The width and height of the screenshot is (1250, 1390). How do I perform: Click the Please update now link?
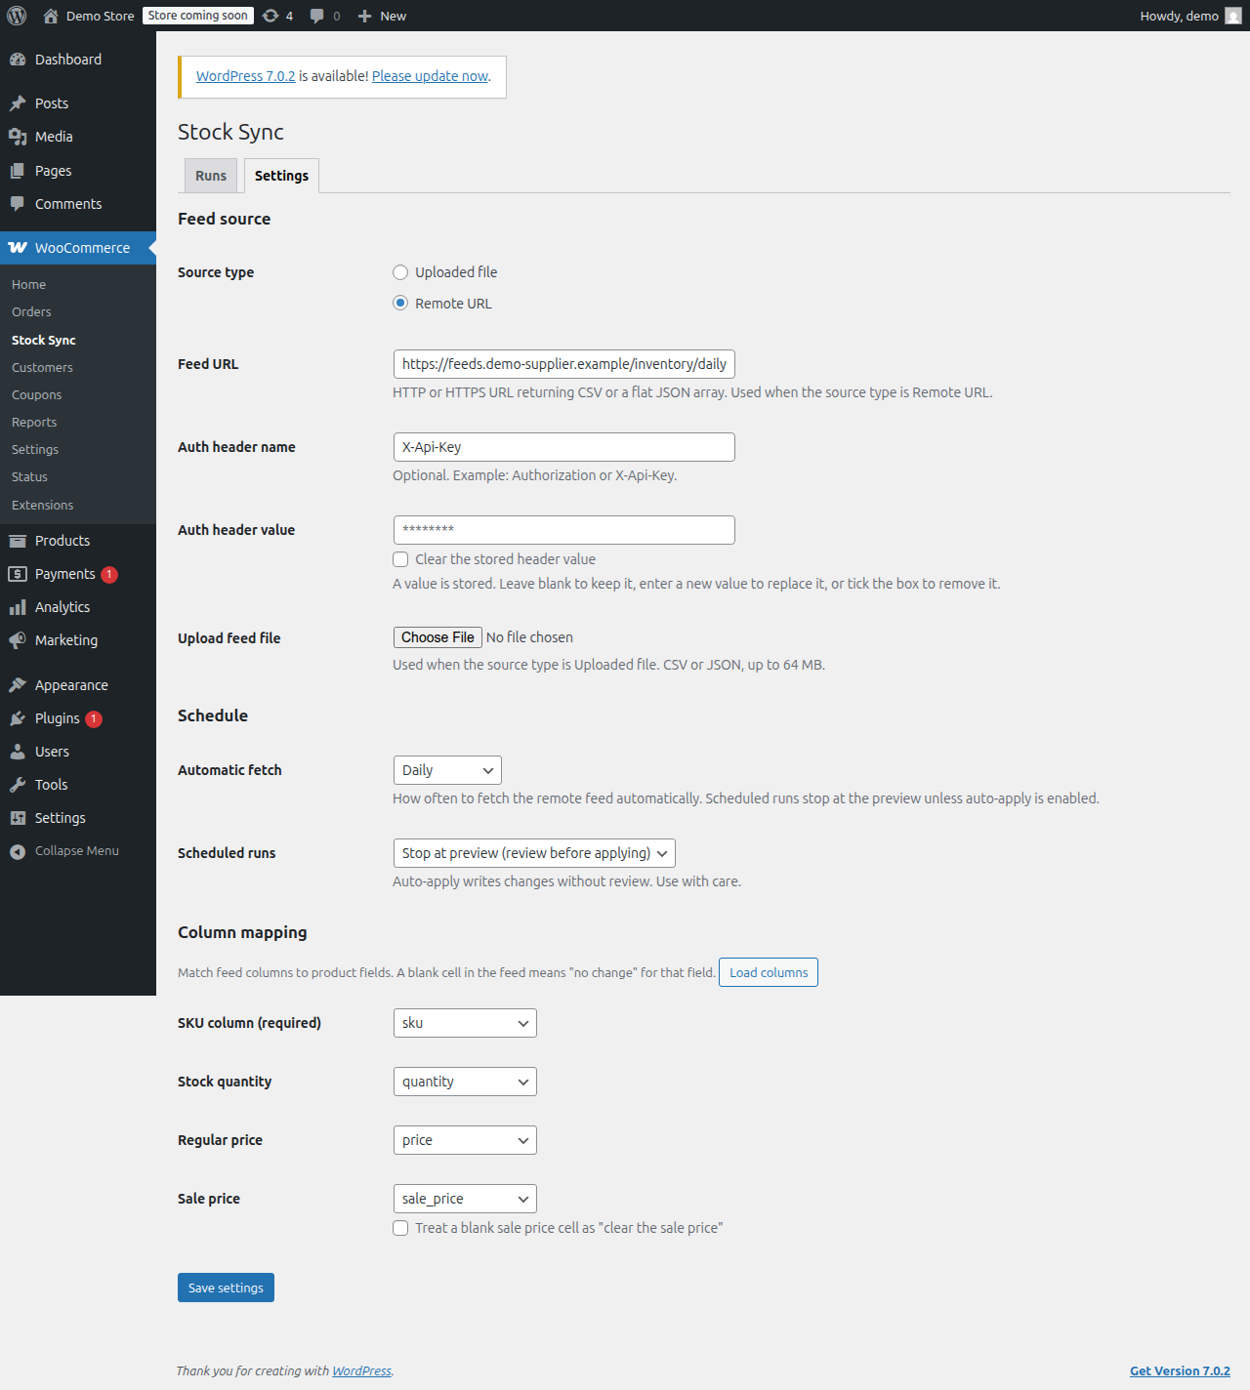coord(430,76)
